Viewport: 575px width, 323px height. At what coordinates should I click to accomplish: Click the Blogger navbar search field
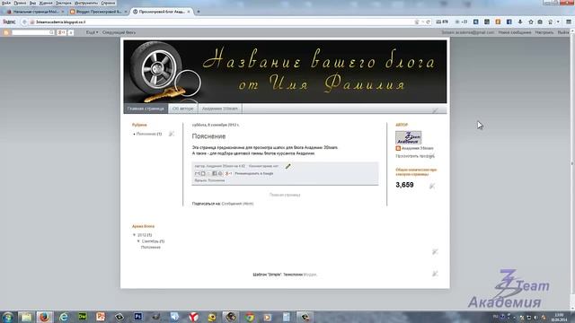[33, 32]
